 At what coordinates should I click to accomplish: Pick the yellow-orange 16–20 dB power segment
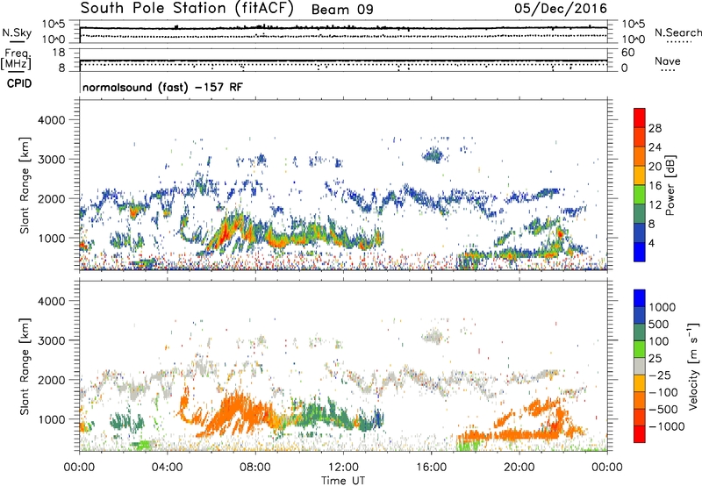(640, 175)
